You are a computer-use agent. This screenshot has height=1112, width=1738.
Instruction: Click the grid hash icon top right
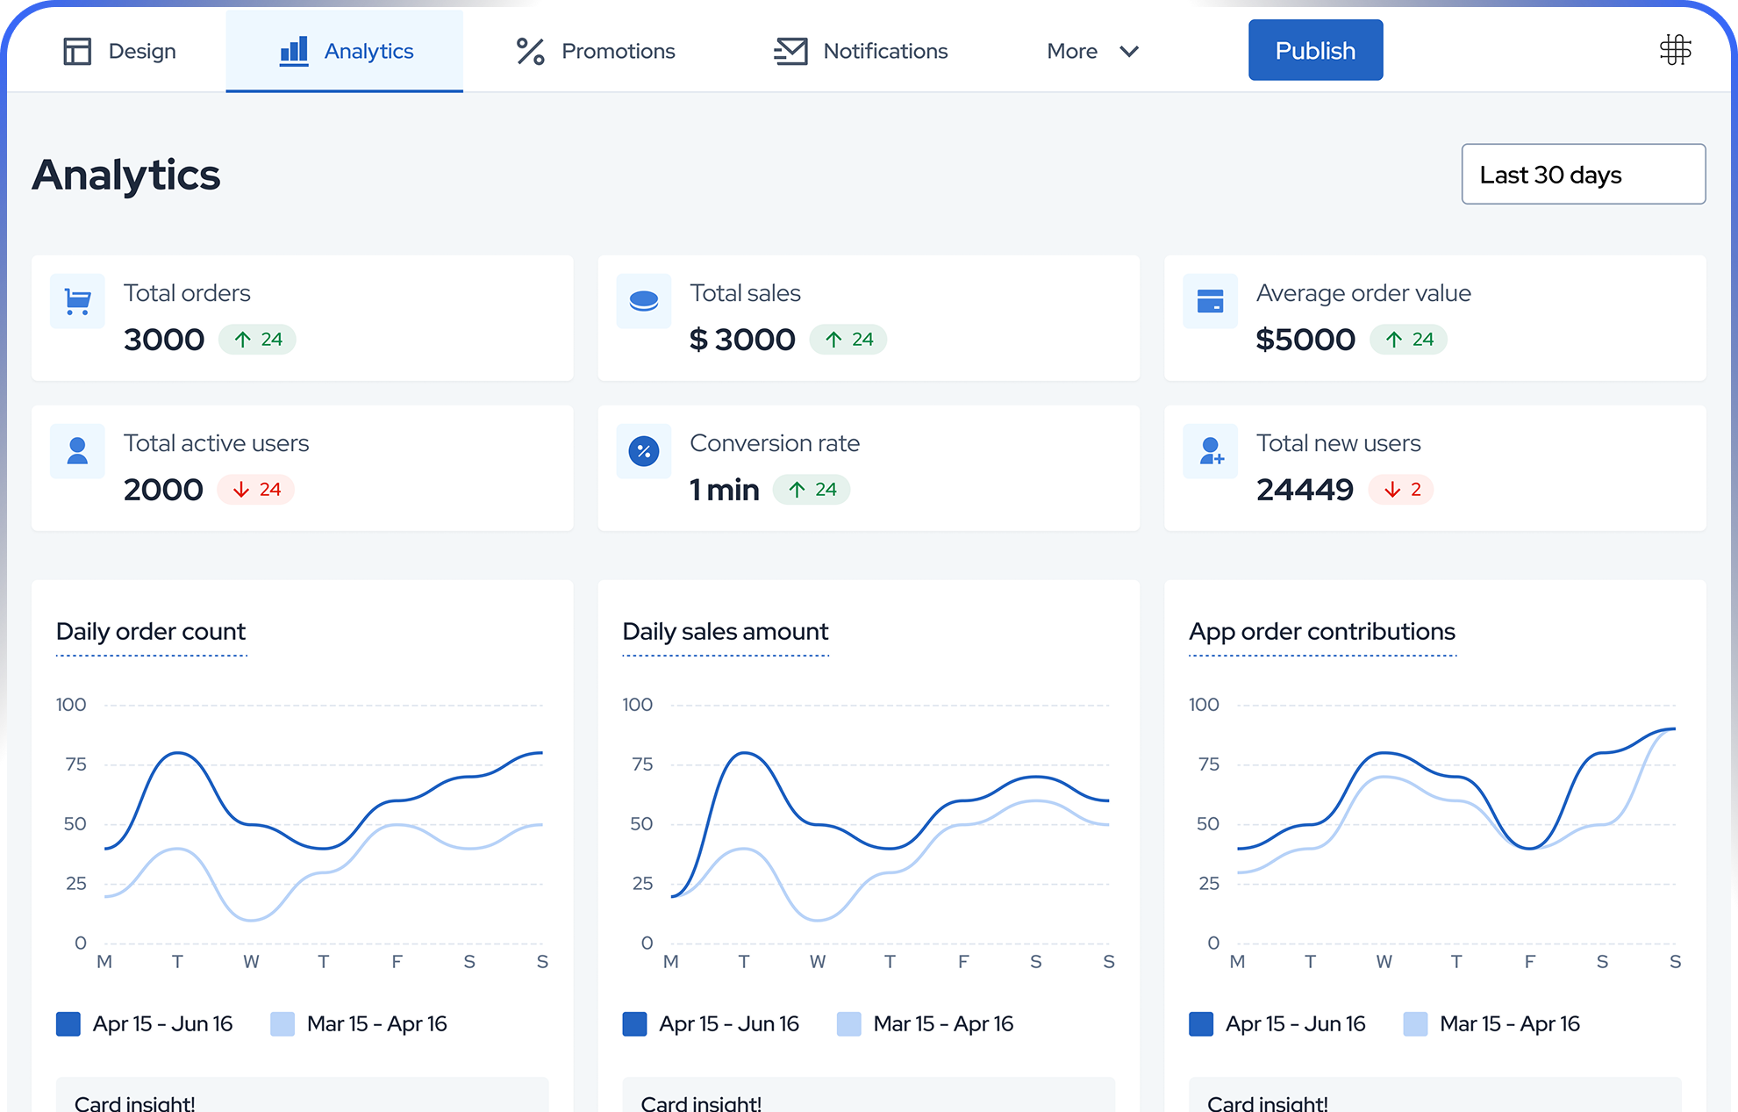click(x=1675, y=50)
